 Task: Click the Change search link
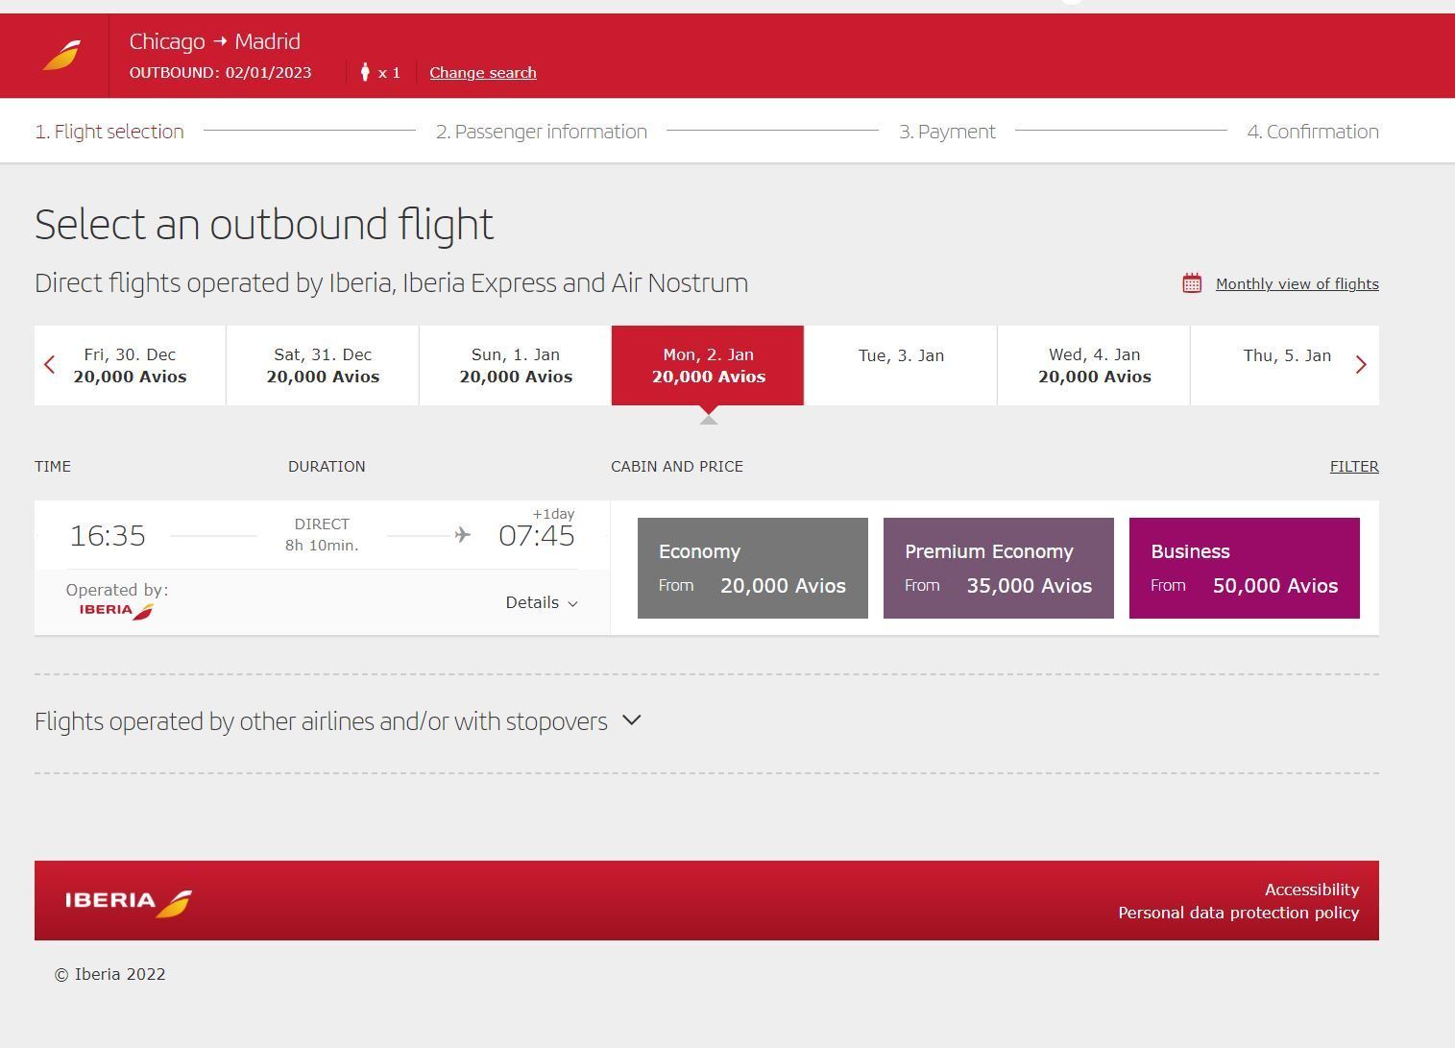[482, 73]
